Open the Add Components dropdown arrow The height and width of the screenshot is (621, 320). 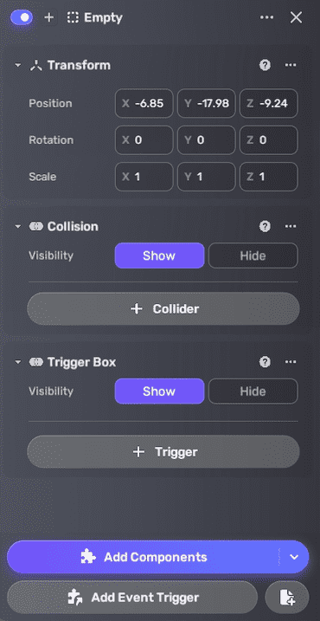(x=293, y=557)
